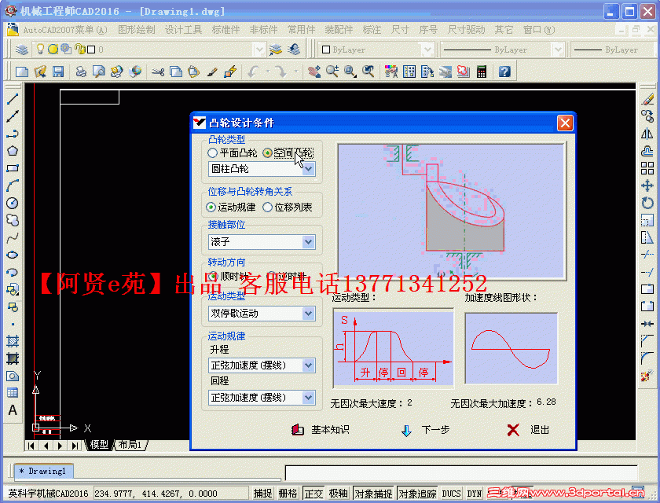This screenshot has height=503, width=660.
Task: Open the calculator icon on the standard toolbar
Action: (x=482, y=72)
